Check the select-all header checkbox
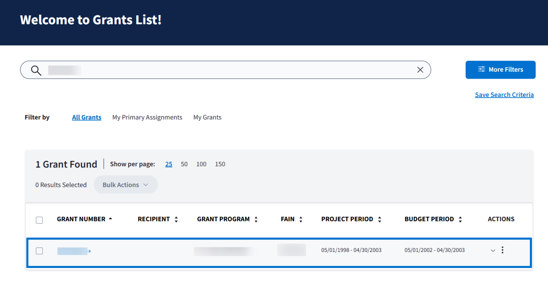 coord(39,220)
